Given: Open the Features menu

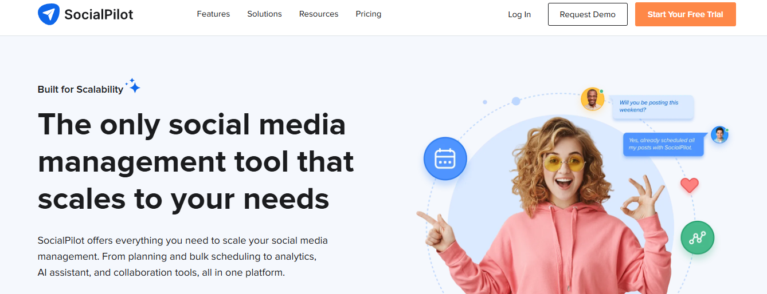Looking at the screenshot, I should [213, 14].
